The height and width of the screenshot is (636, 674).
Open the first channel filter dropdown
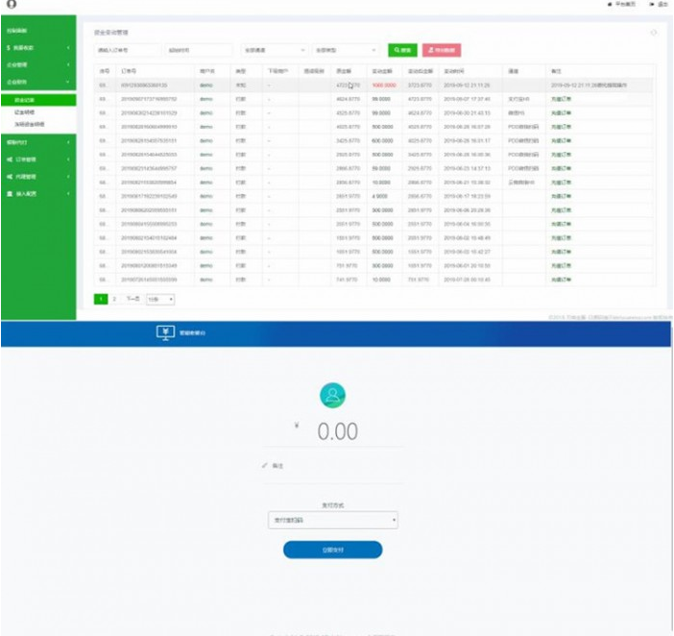(x=274, y=50)
